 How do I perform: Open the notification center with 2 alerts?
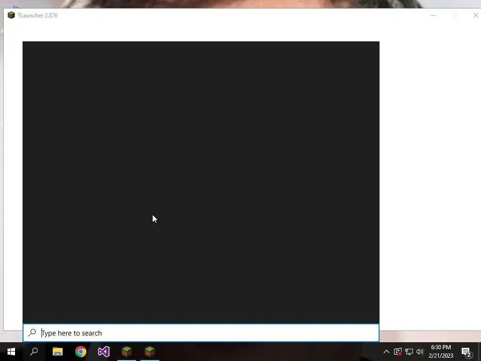pos(466,352)
